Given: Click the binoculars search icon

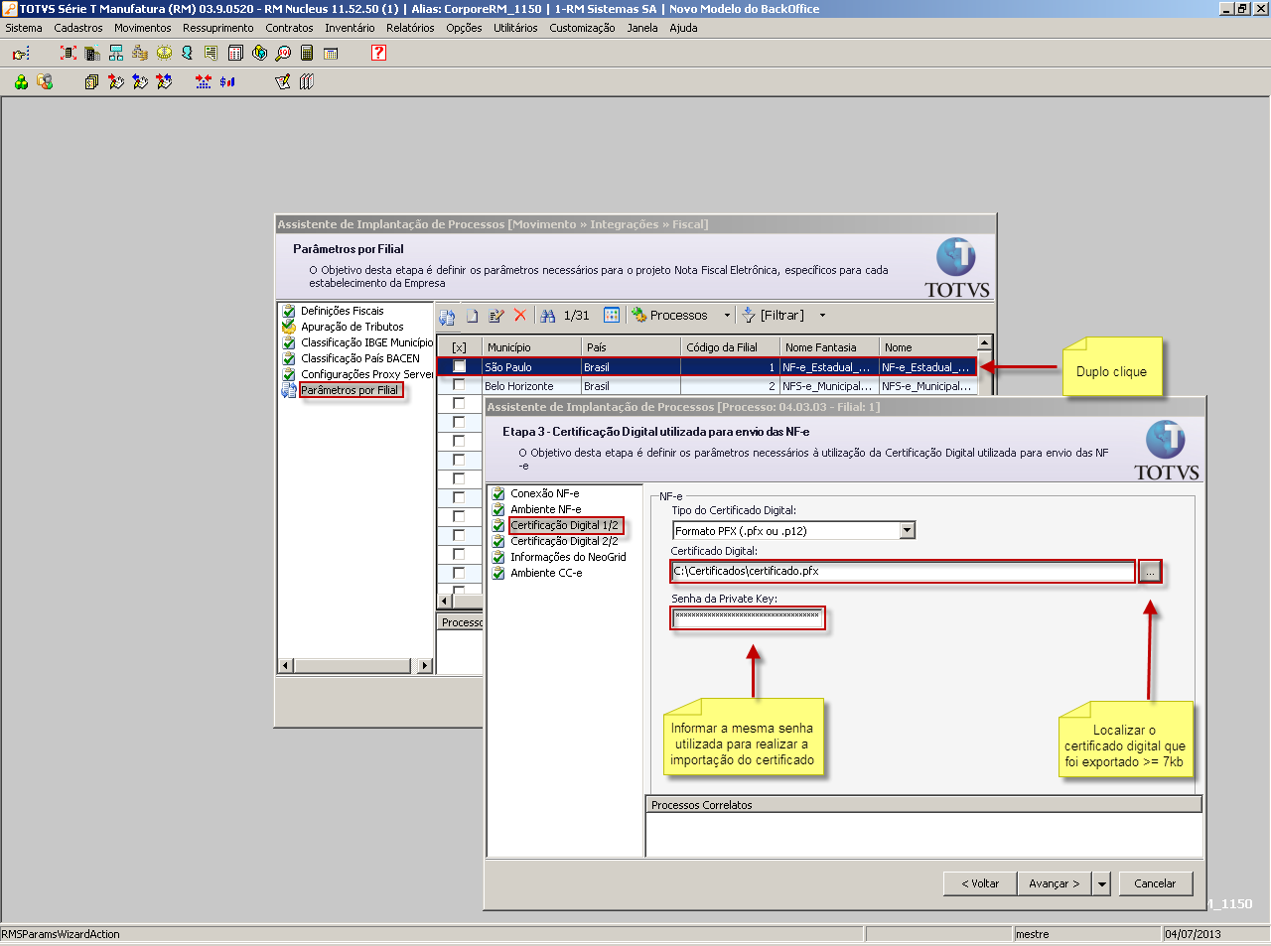Looking at the screenshot, I should click(x=548, y=316).
